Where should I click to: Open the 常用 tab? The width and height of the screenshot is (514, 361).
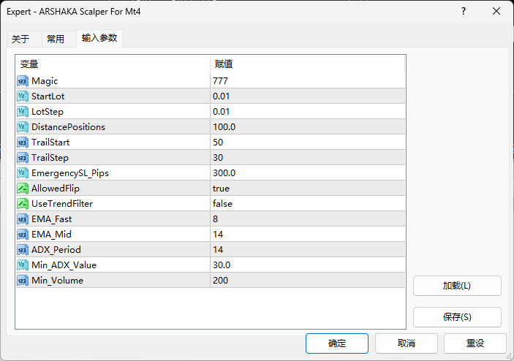click(56, 39)
